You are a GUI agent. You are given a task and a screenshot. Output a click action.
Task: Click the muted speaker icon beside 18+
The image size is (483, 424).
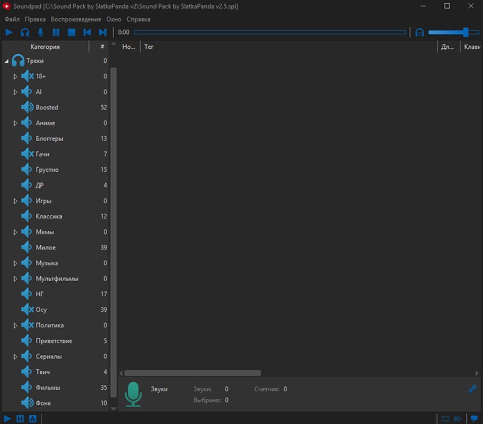[x=27, y=76]
